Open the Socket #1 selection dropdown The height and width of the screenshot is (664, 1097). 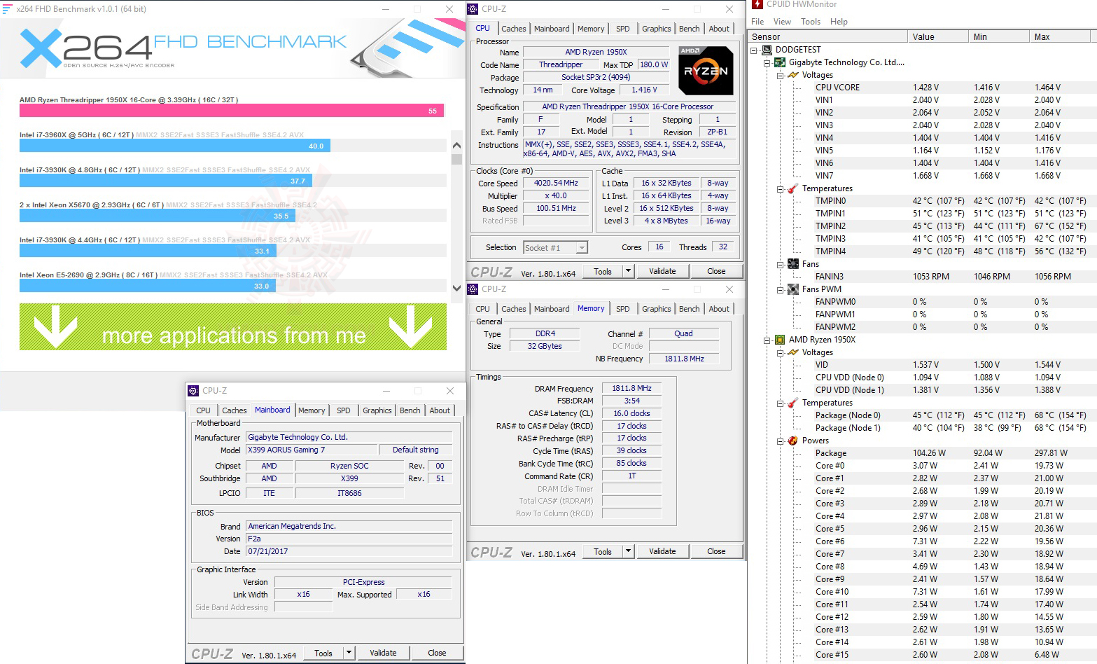coord(582,247)
